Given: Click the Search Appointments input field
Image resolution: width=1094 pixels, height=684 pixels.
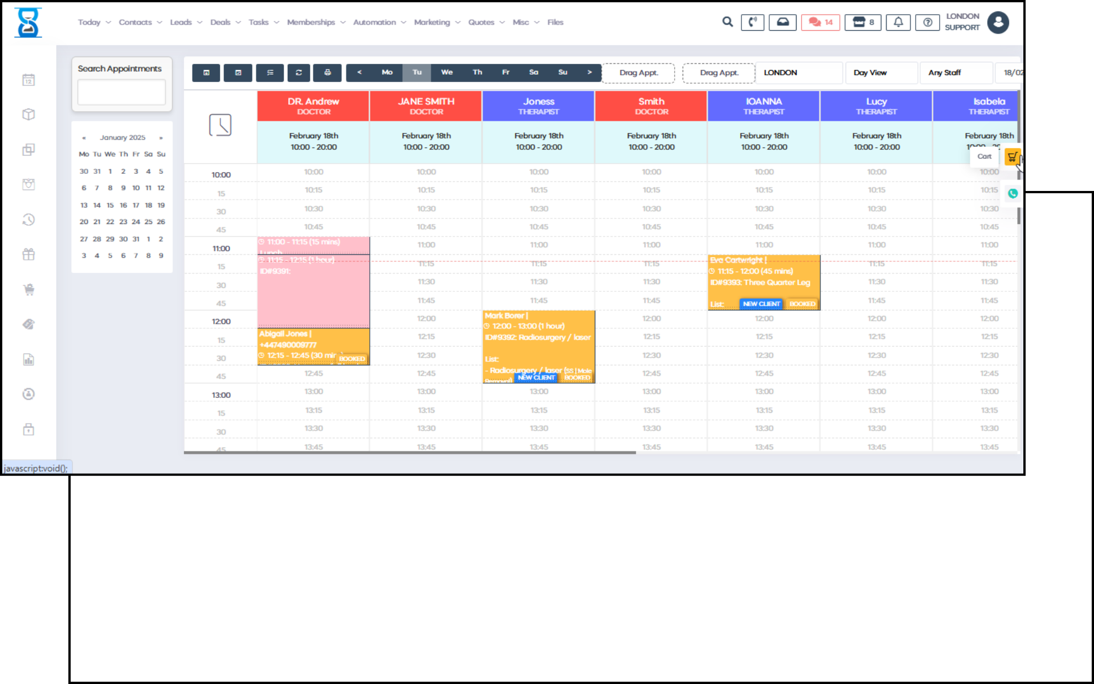Looking at the screenshot, I should coord(121,92).
